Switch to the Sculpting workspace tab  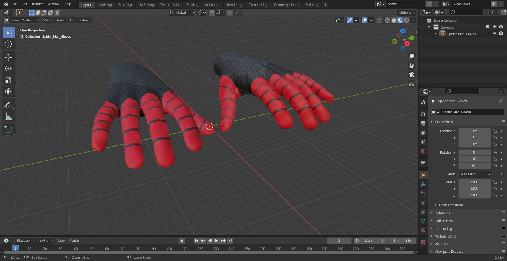pos(125,5)
